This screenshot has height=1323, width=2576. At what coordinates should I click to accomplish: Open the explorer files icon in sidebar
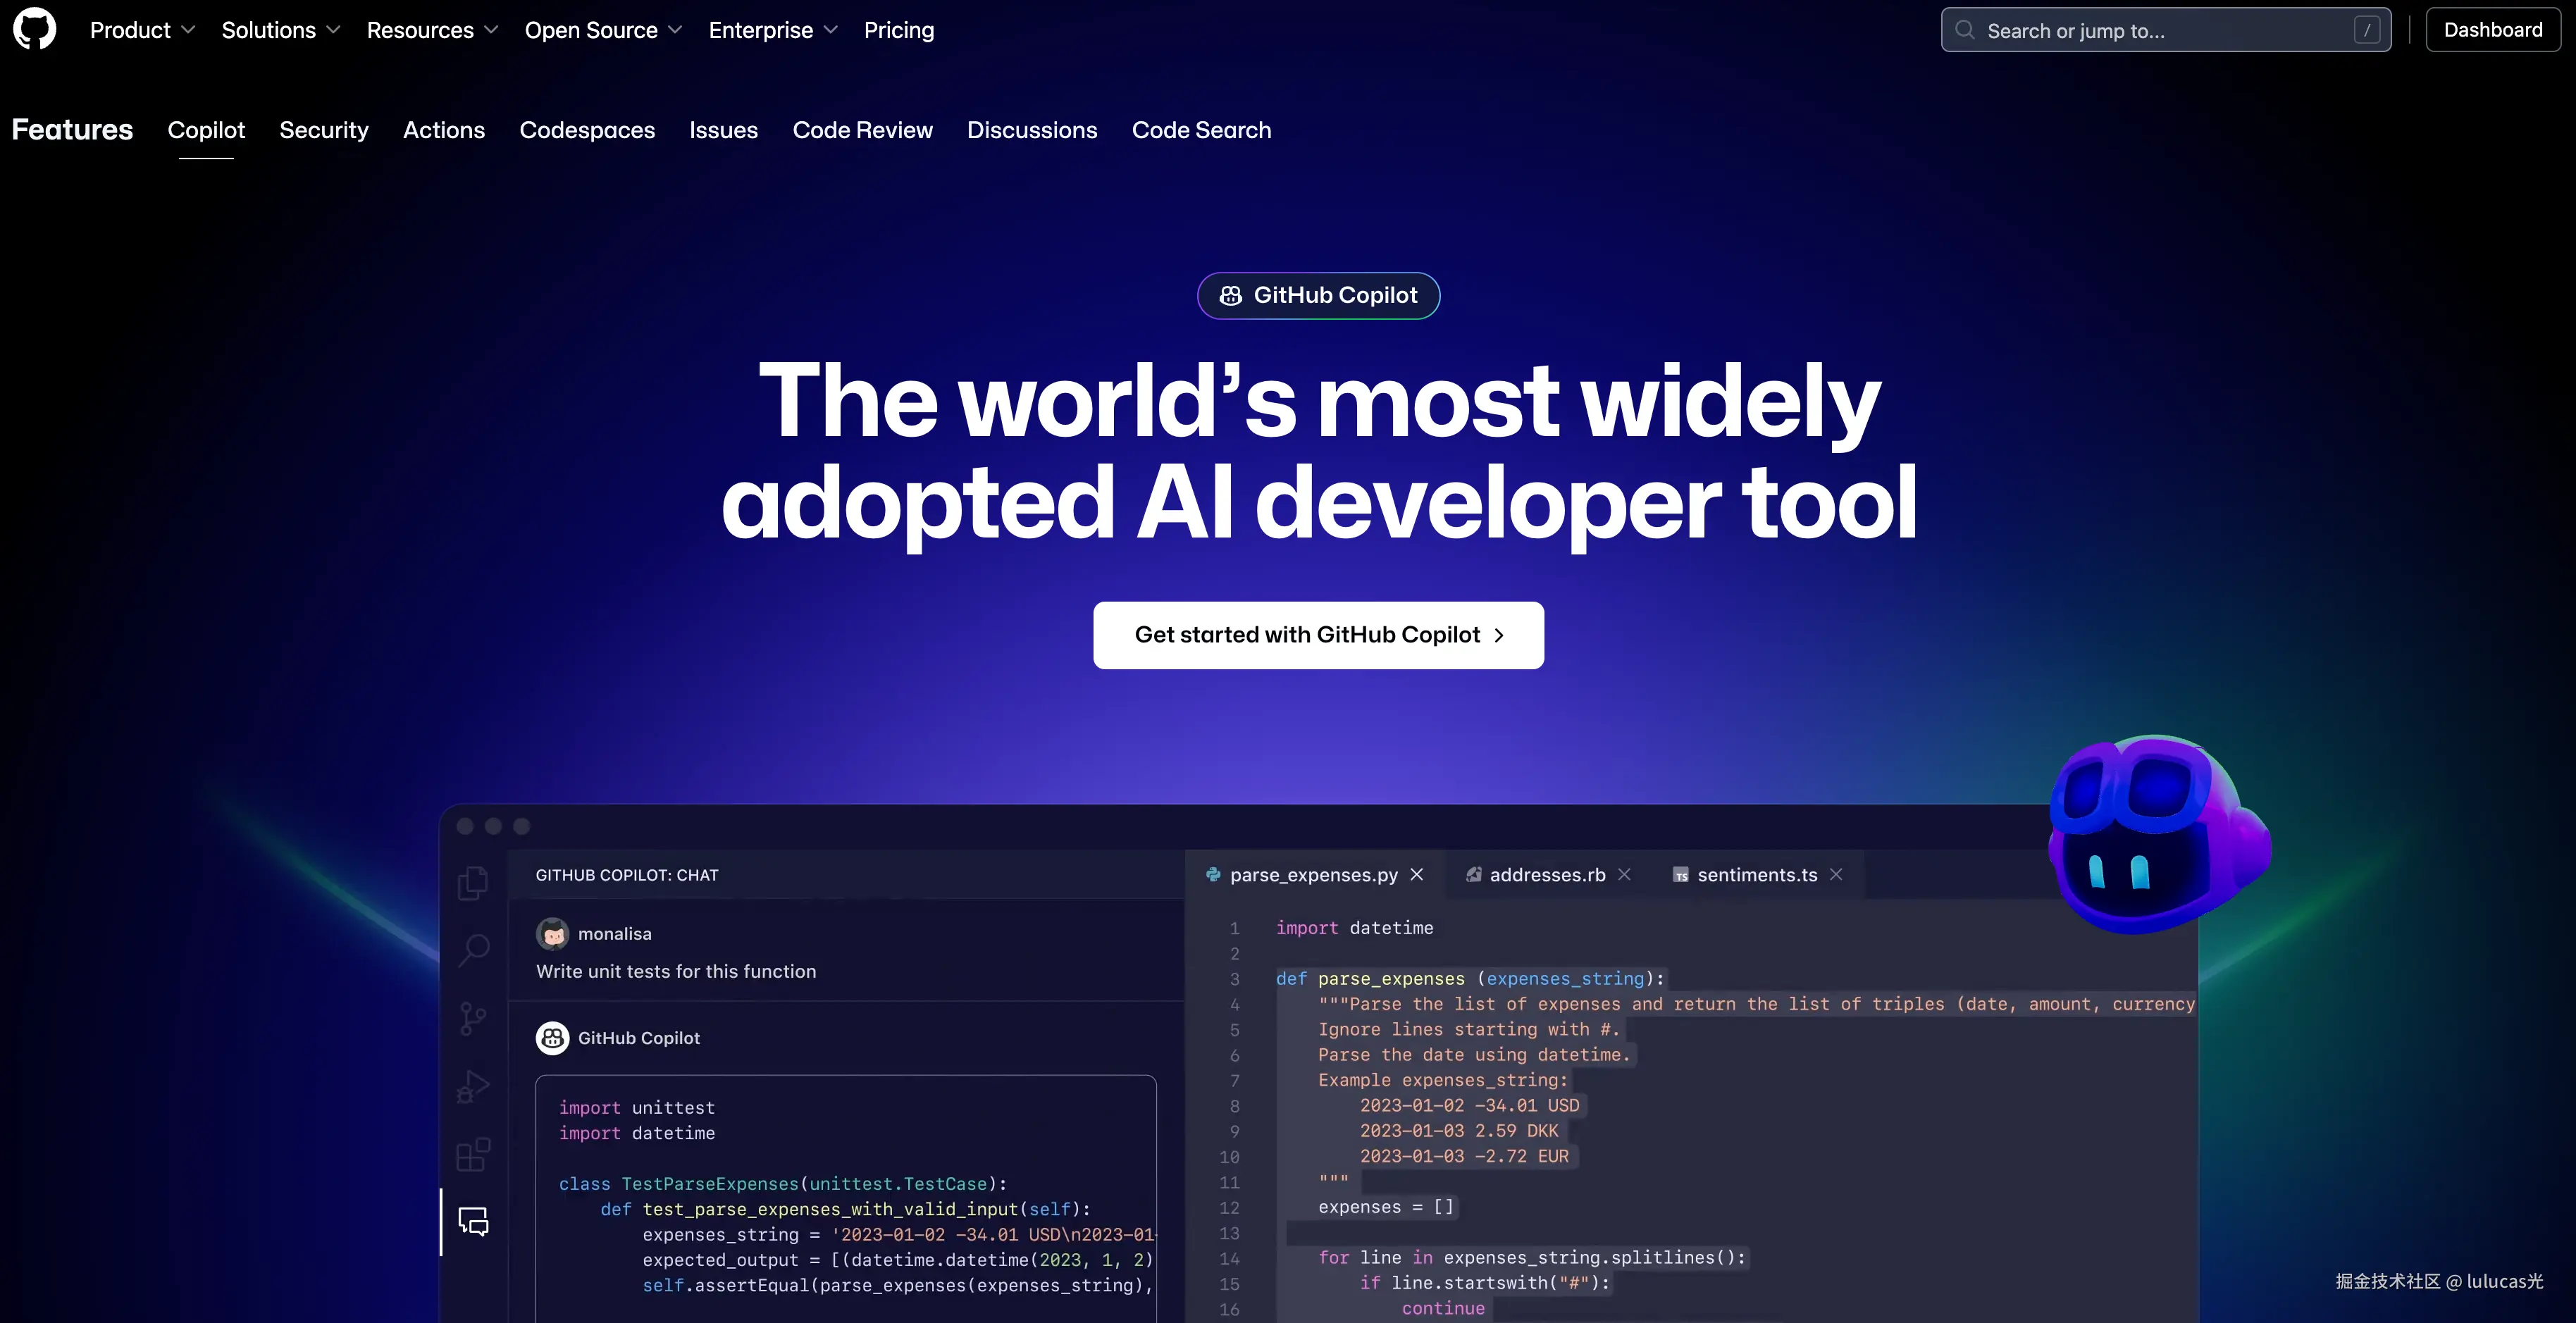pyautogui.click(x=473, y=883)
